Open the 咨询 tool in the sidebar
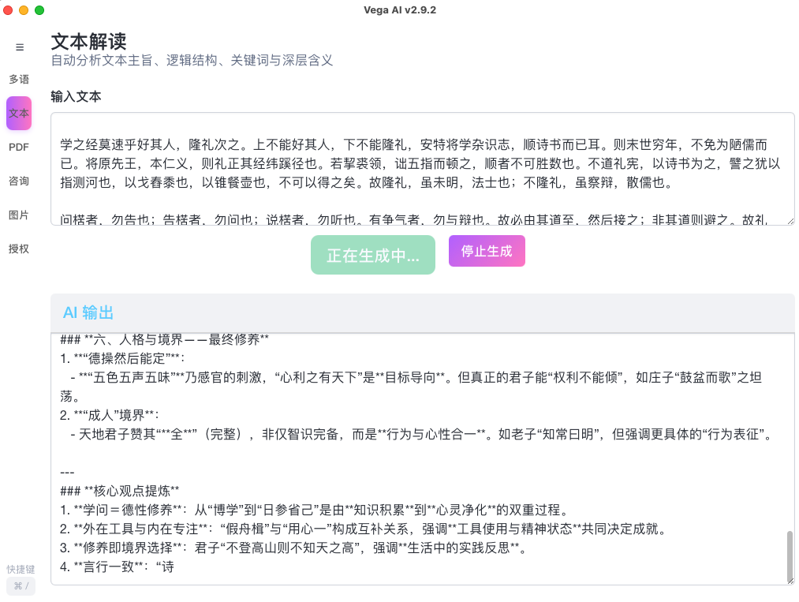Image resolution: width=799 pixels, height=602 pixels. click(19, 181)
